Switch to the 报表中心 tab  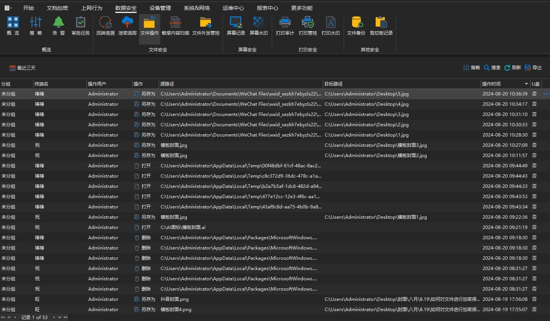(x=268, y=8)
